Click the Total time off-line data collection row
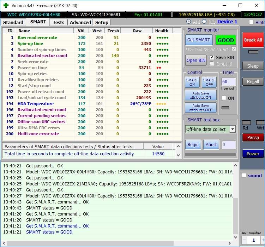The width and height of the screenshot is (265, 247). 88,154
